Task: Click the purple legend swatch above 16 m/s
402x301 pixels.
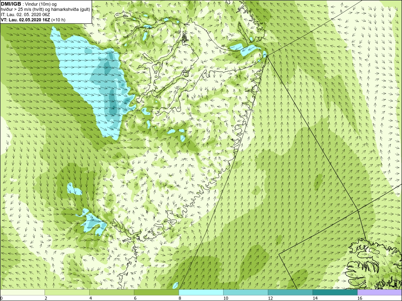Action: tap(379, 292)
